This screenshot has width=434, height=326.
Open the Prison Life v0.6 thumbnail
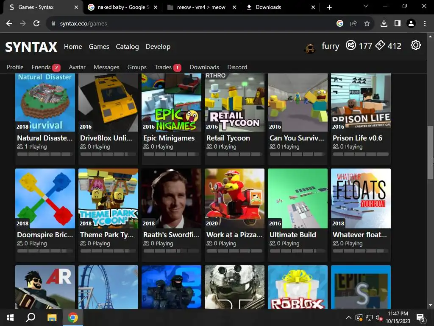(x=361, y=102)
